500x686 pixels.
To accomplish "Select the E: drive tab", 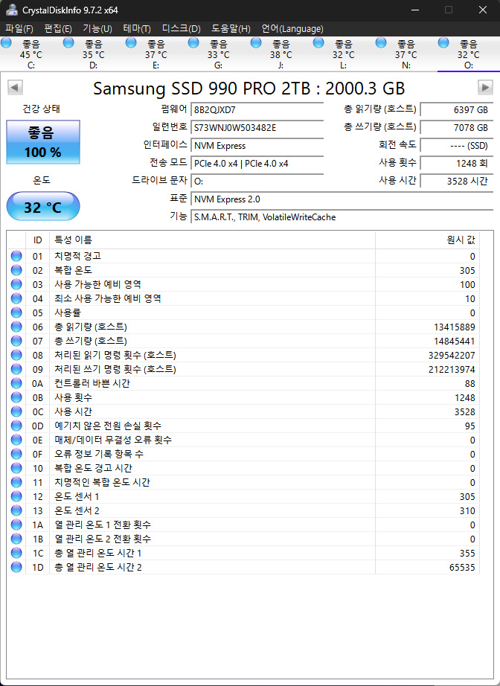I will click(156, 54).
